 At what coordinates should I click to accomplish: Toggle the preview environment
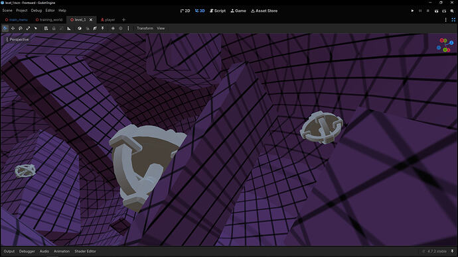point(121,28)
